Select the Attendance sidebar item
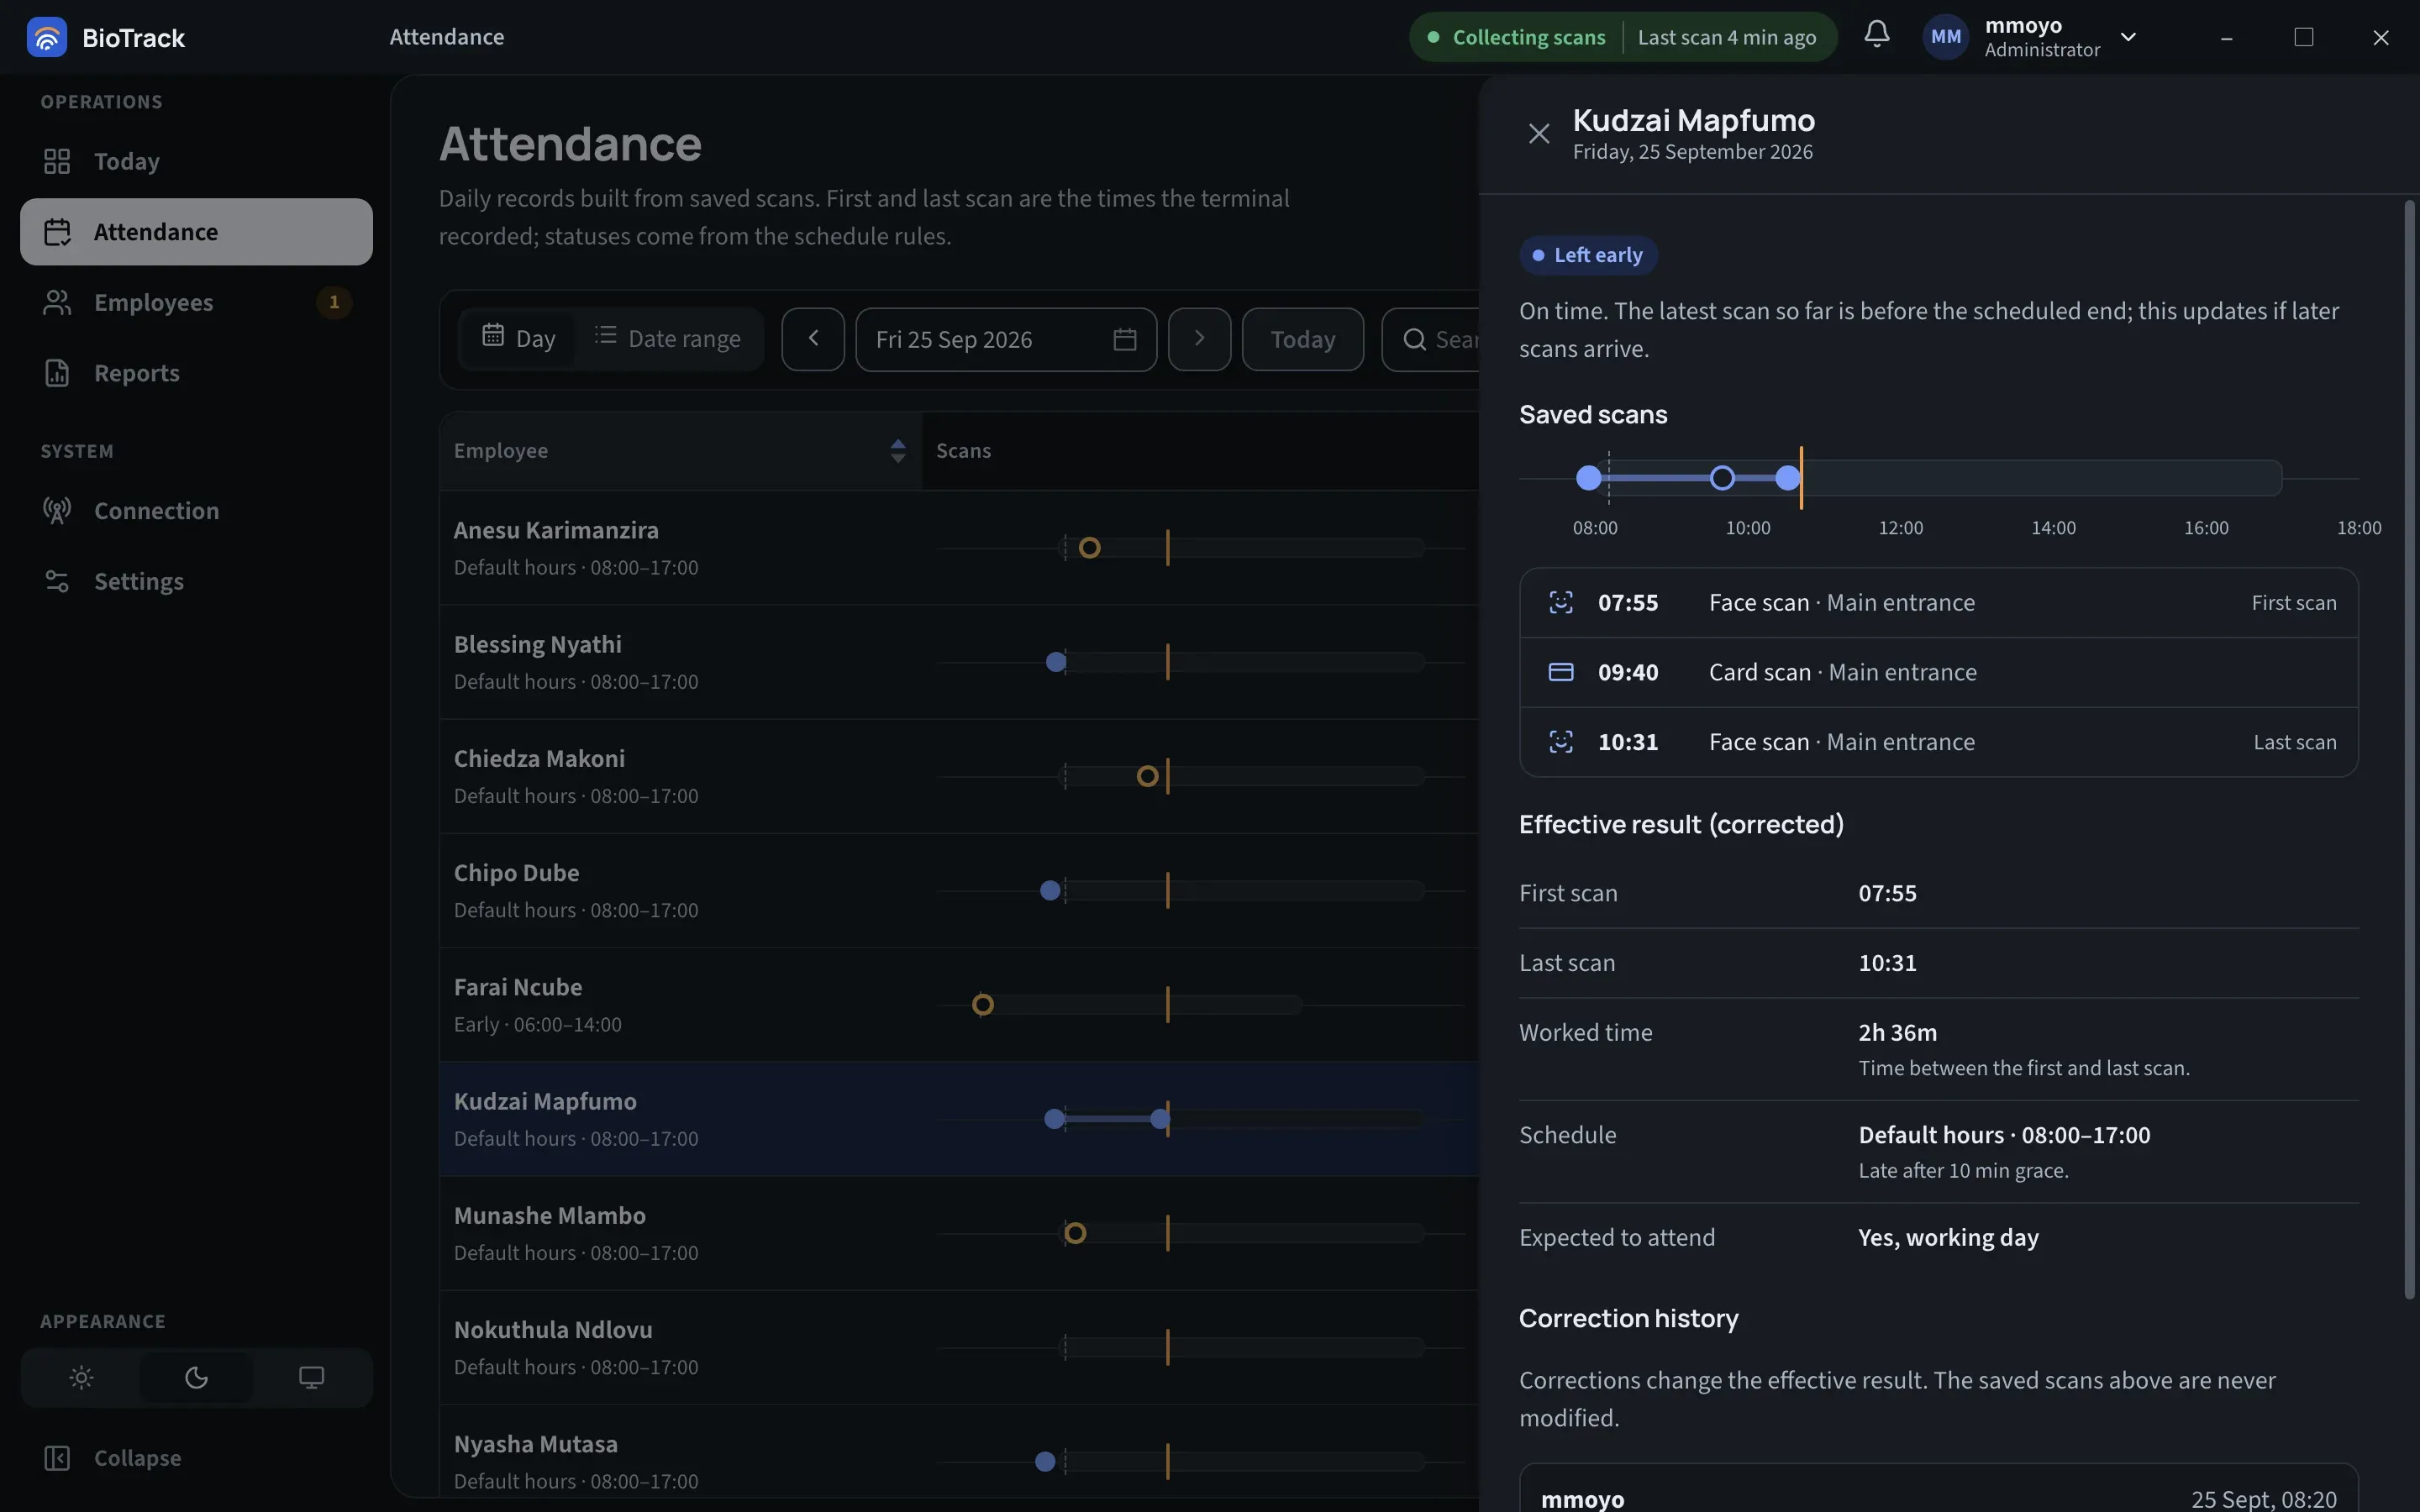This screenshot has width=2420, height=1512. tap(196, 231)
